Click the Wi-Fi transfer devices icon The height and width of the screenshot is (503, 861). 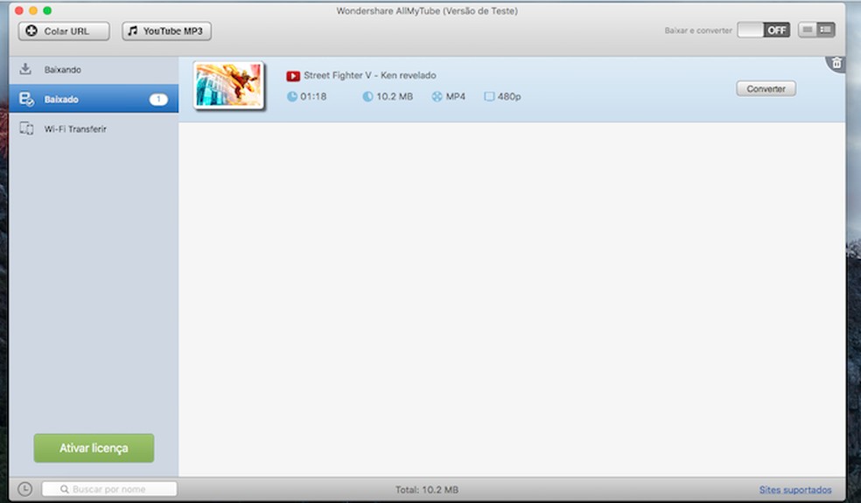click(x=26, y=129)
